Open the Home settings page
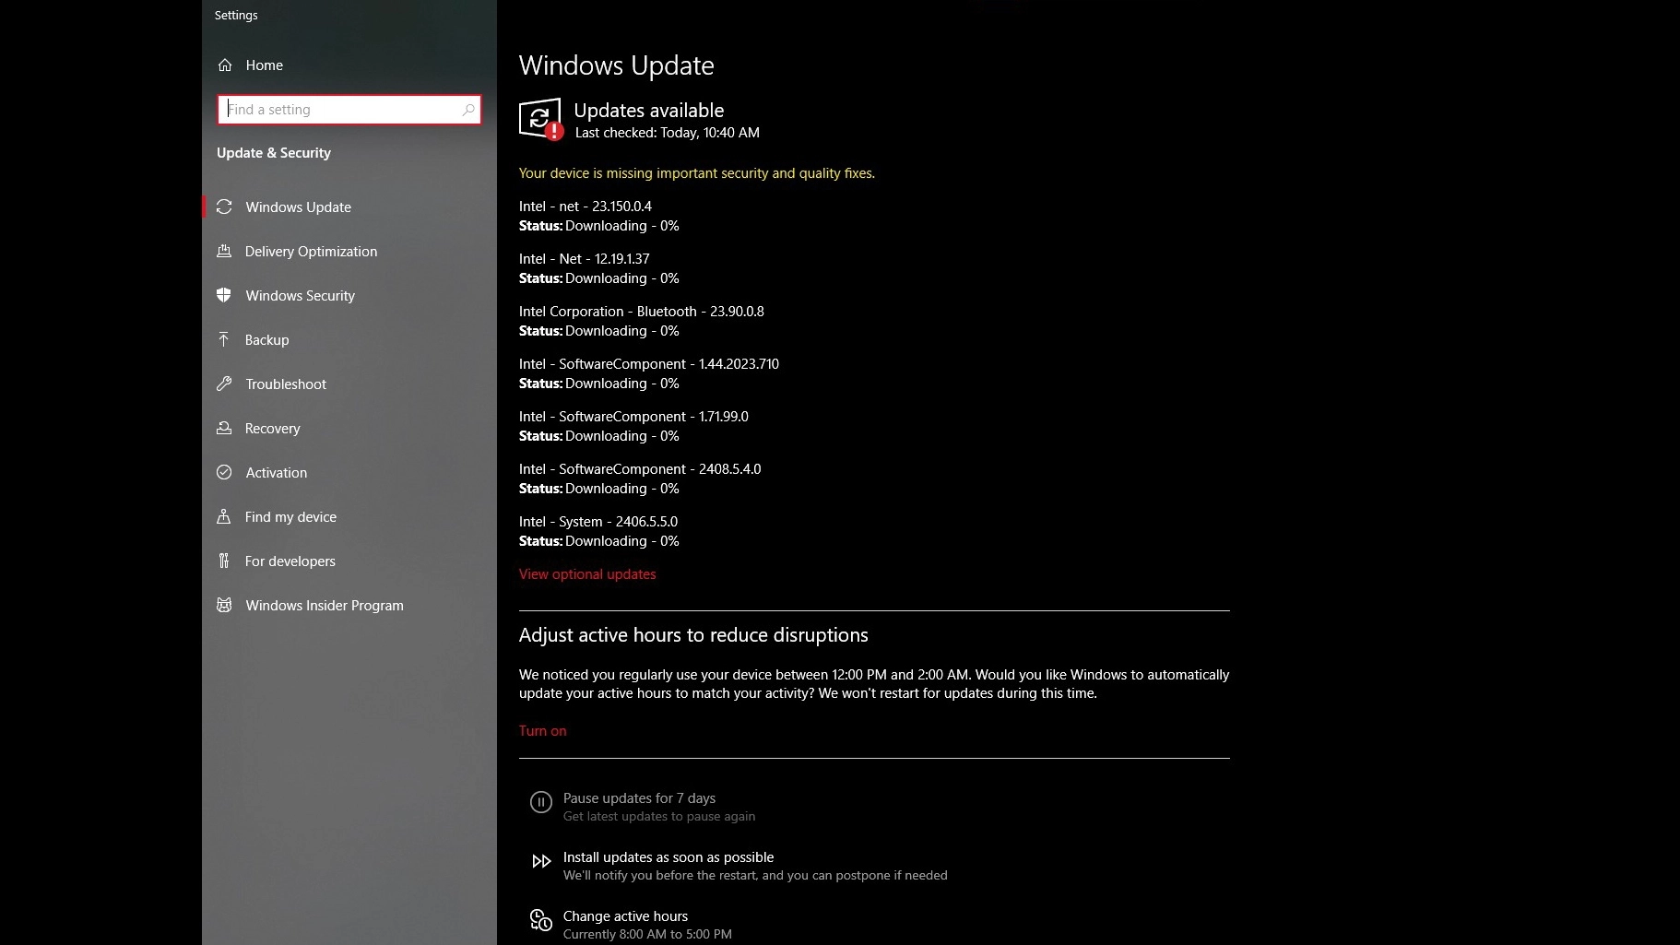This screenshot has height=945, width=1680. [349, 65]
